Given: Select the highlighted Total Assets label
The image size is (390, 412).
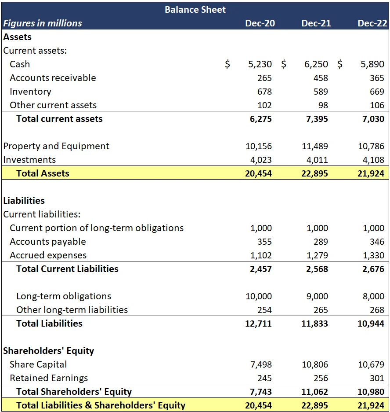Looking at the screenshot, I should coord(43,173).
